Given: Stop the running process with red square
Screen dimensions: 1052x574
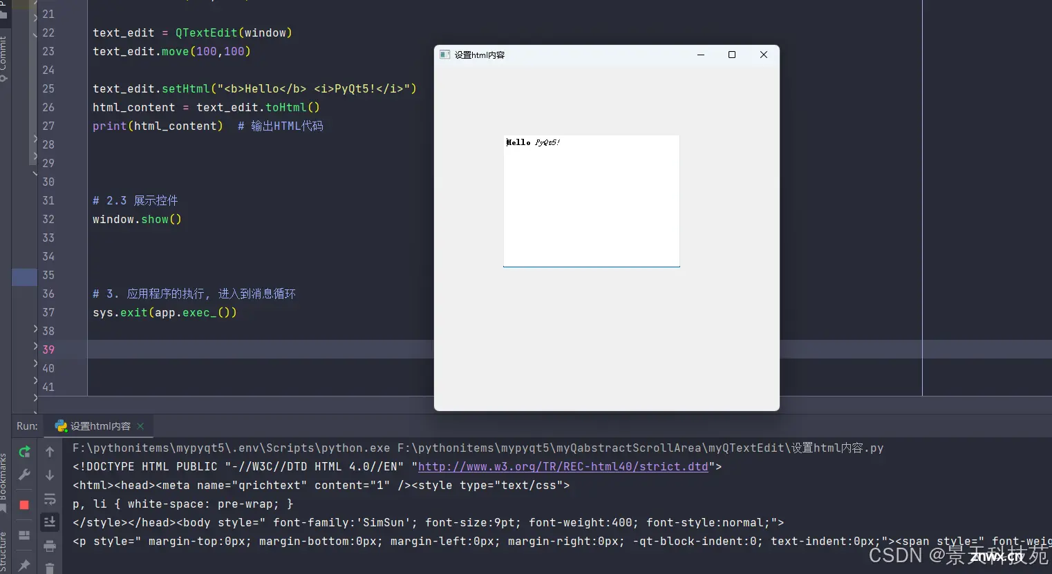Looking at the screenshot, I should tap(24, 505).
